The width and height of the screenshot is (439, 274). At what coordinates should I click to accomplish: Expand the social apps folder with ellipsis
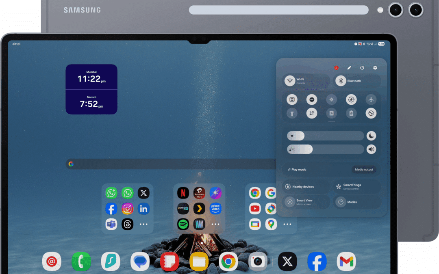click(143, 224)
